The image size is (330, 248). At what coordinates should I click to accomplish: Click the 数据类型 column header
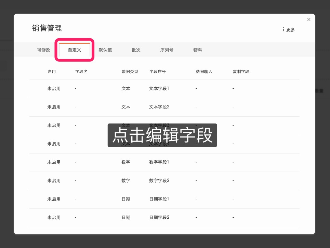[130, 72]
